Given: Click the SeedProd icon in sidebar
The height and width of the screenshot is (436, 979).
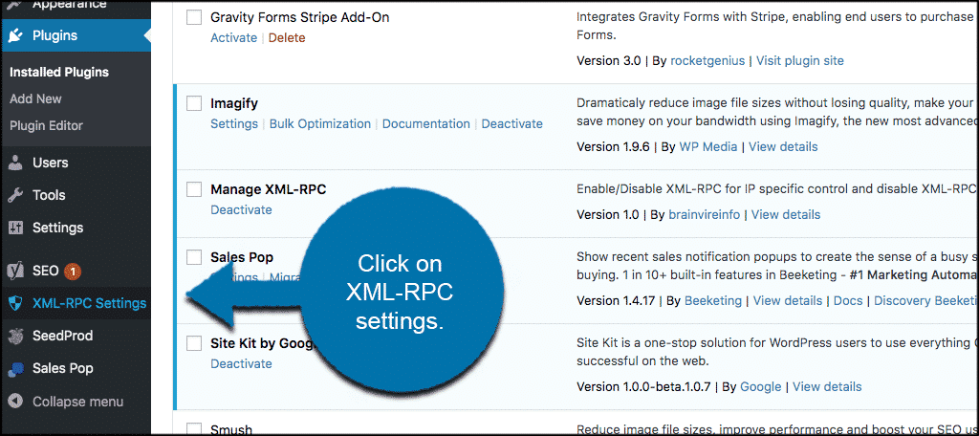Looking at the screenshot, I should [x=15, y=336].
